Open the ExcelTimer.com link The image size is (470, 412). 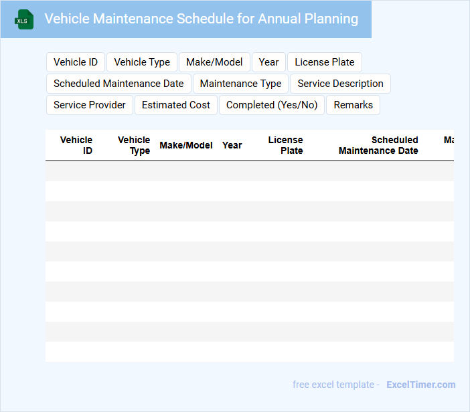[x=420, y=385]
